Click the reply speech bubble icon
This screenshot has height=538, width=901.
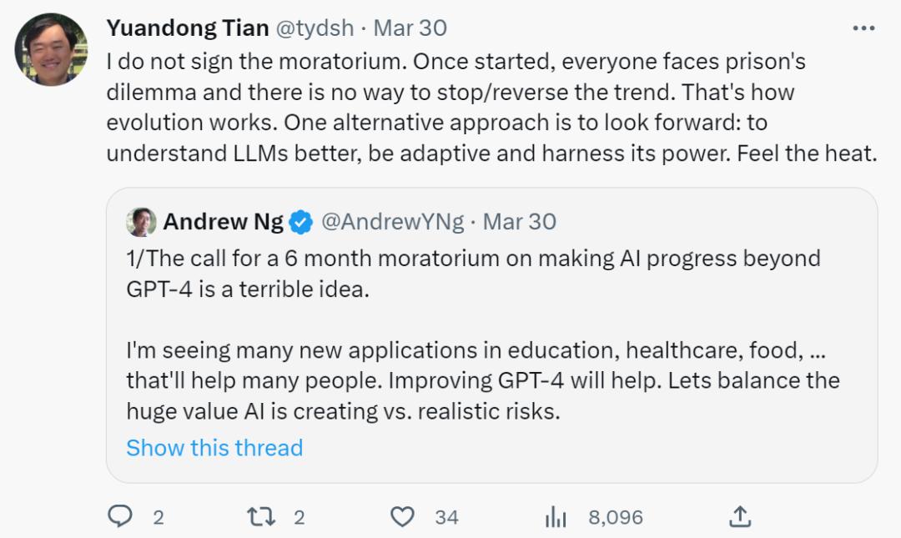click(120, 517)
